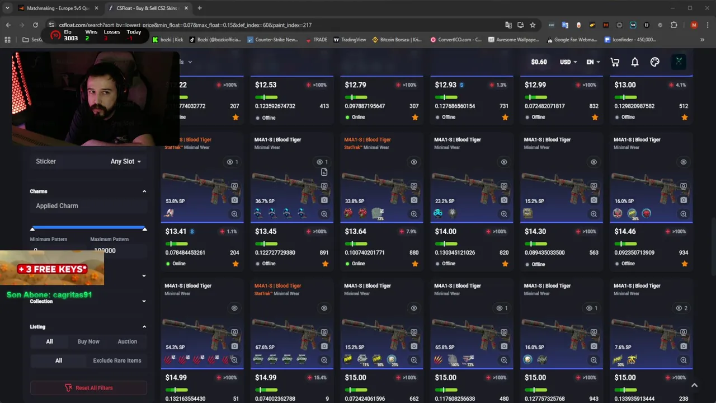Zoom the $13.45 skin image
Viewport: 716px width, 403px height.
324,214
